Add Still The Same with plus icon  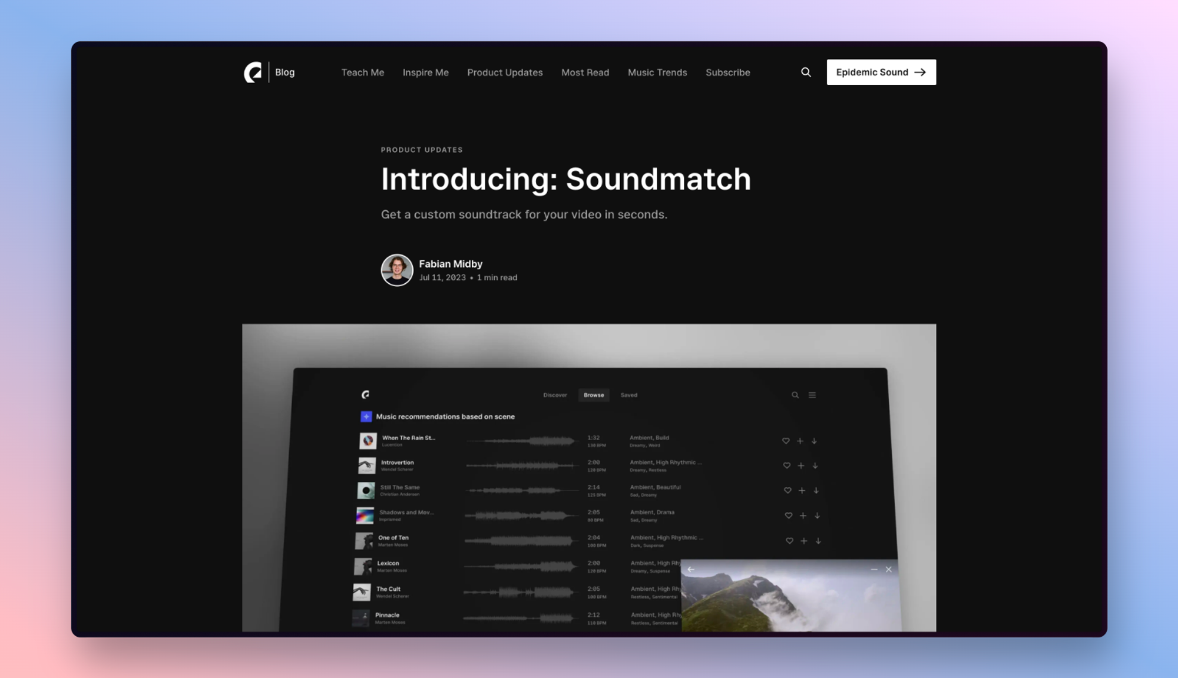pyautogui.click(x=802, y=490)
